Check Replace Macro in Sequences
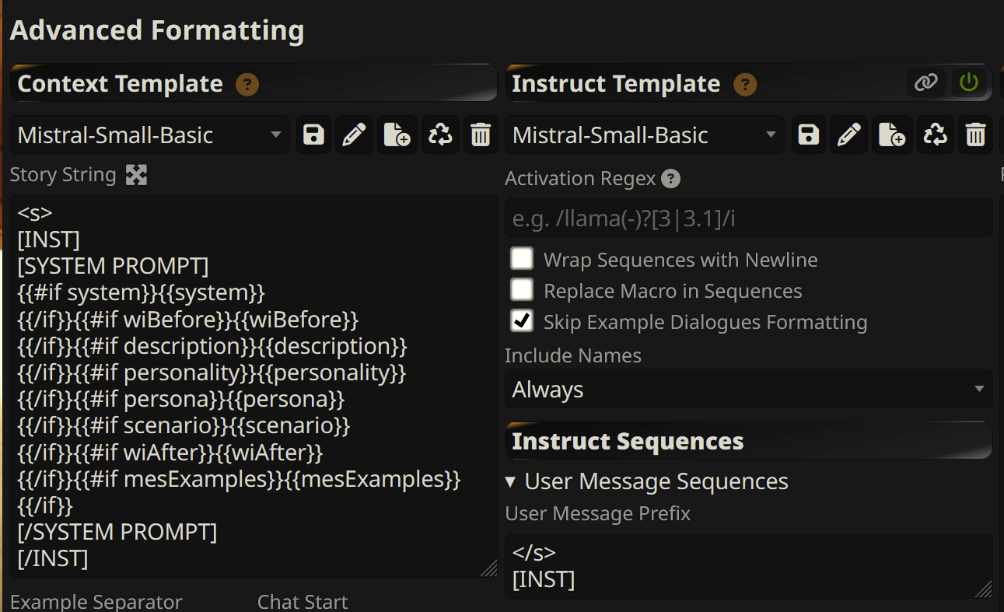 click(x=522, y=290)
